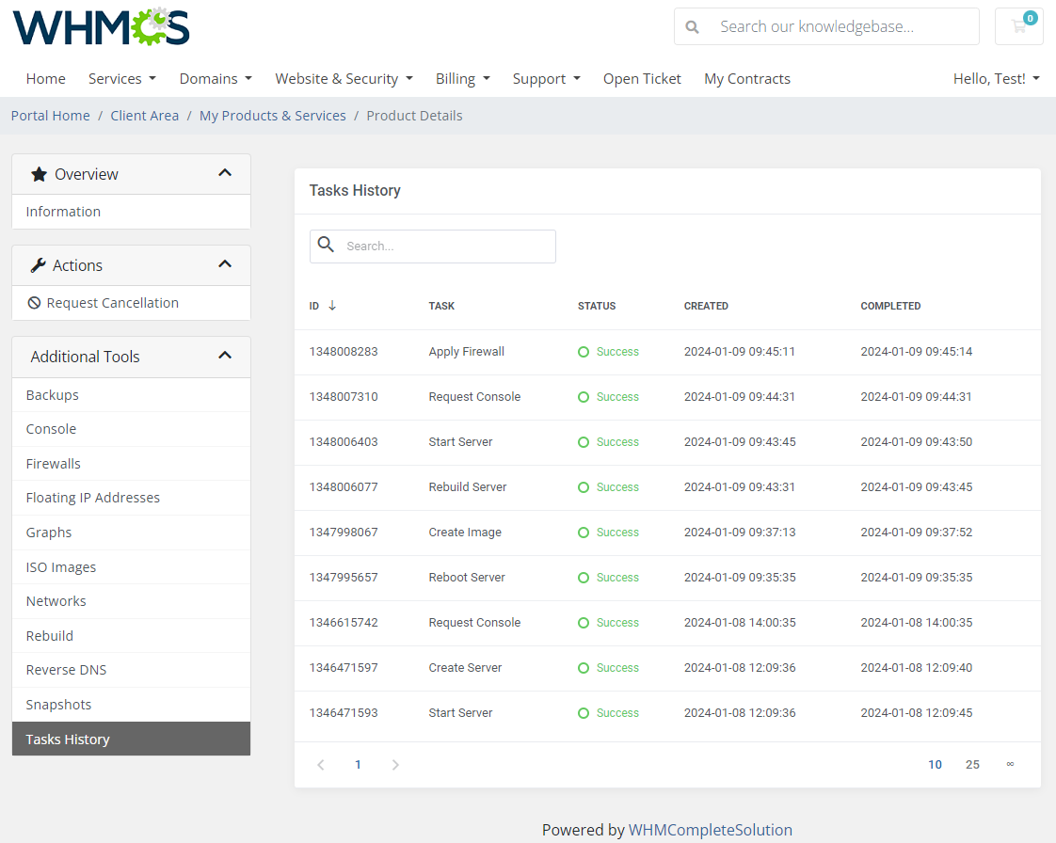
Task: Open the Services dropdown menu
Action: coord(122,79)
